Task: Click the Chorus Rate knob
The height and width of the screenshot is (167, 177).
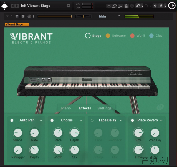Action: click(58, 133)
